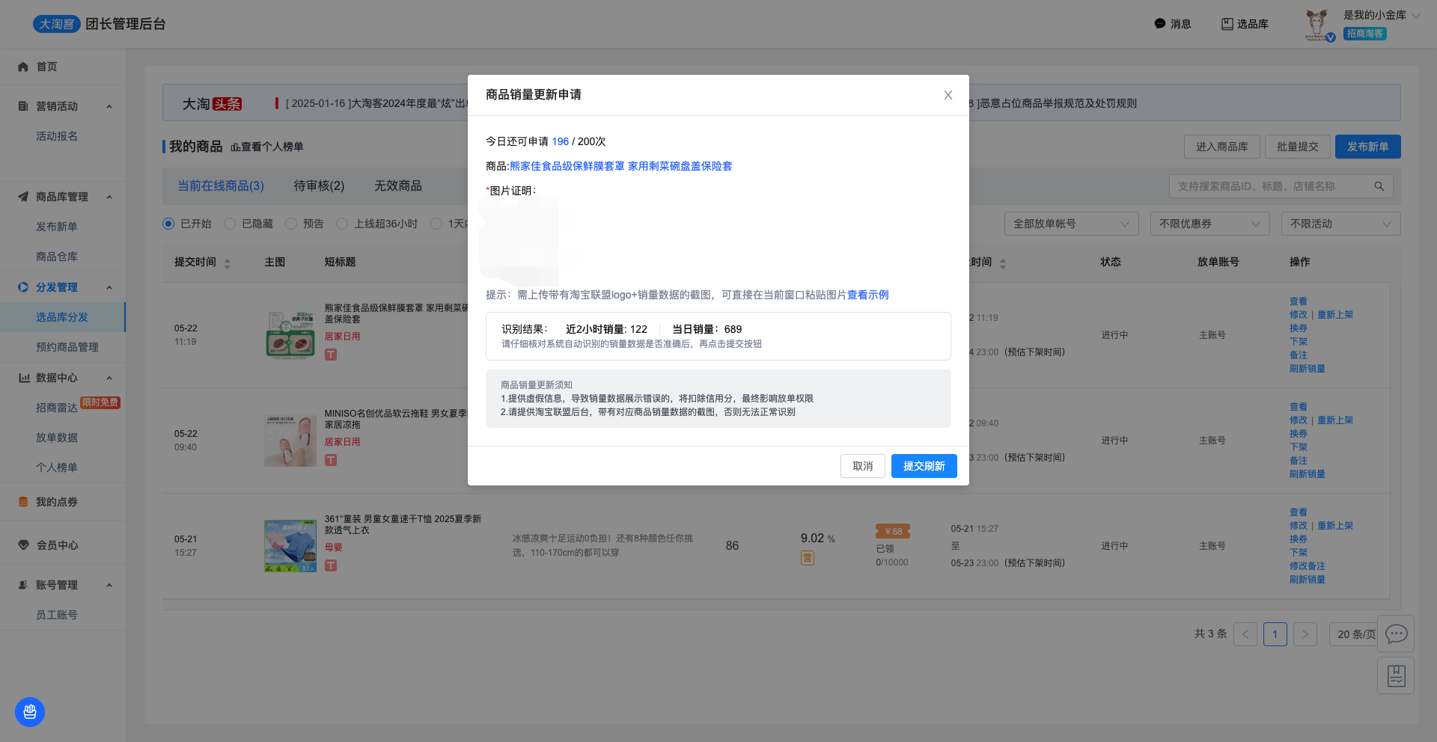
Task: Click the 我的点券 coin icon
Action: coord(23,502)
